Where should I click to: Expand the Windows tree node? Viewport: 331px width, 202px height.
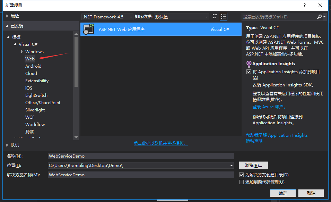click(x=22, y=51)
